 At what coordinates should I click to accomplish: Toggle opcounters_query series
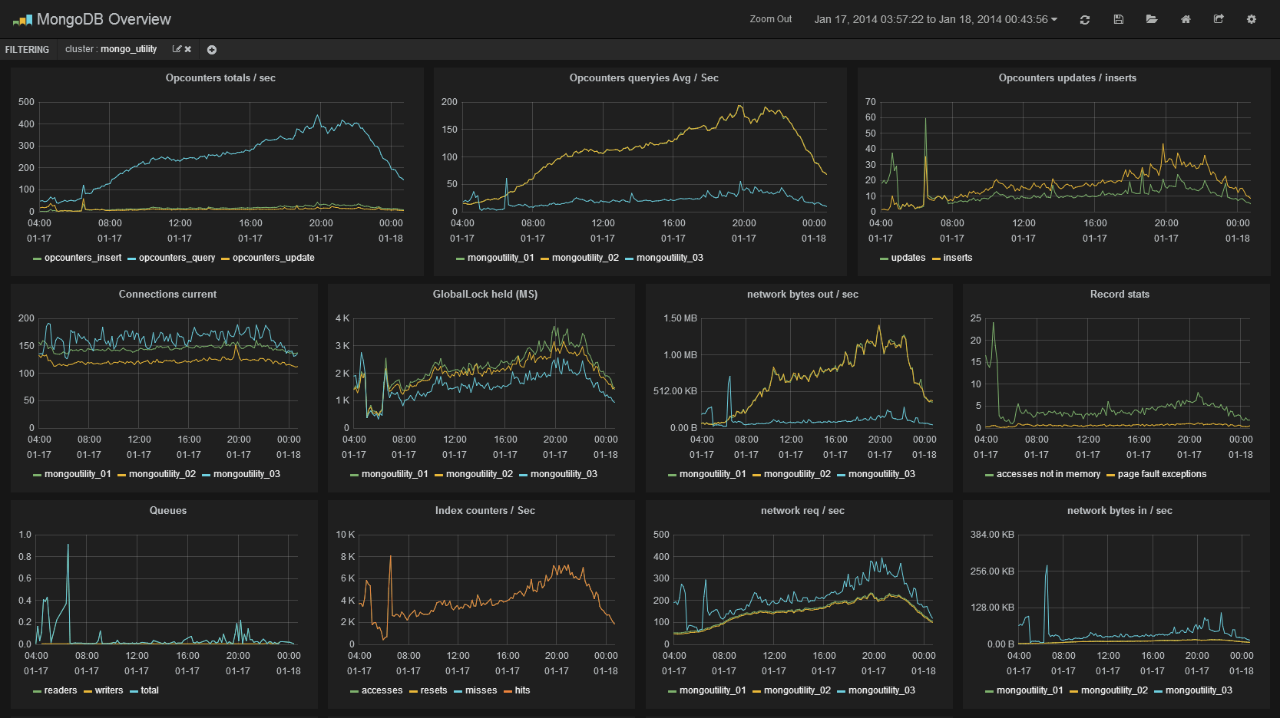click(x=177, y=258)
